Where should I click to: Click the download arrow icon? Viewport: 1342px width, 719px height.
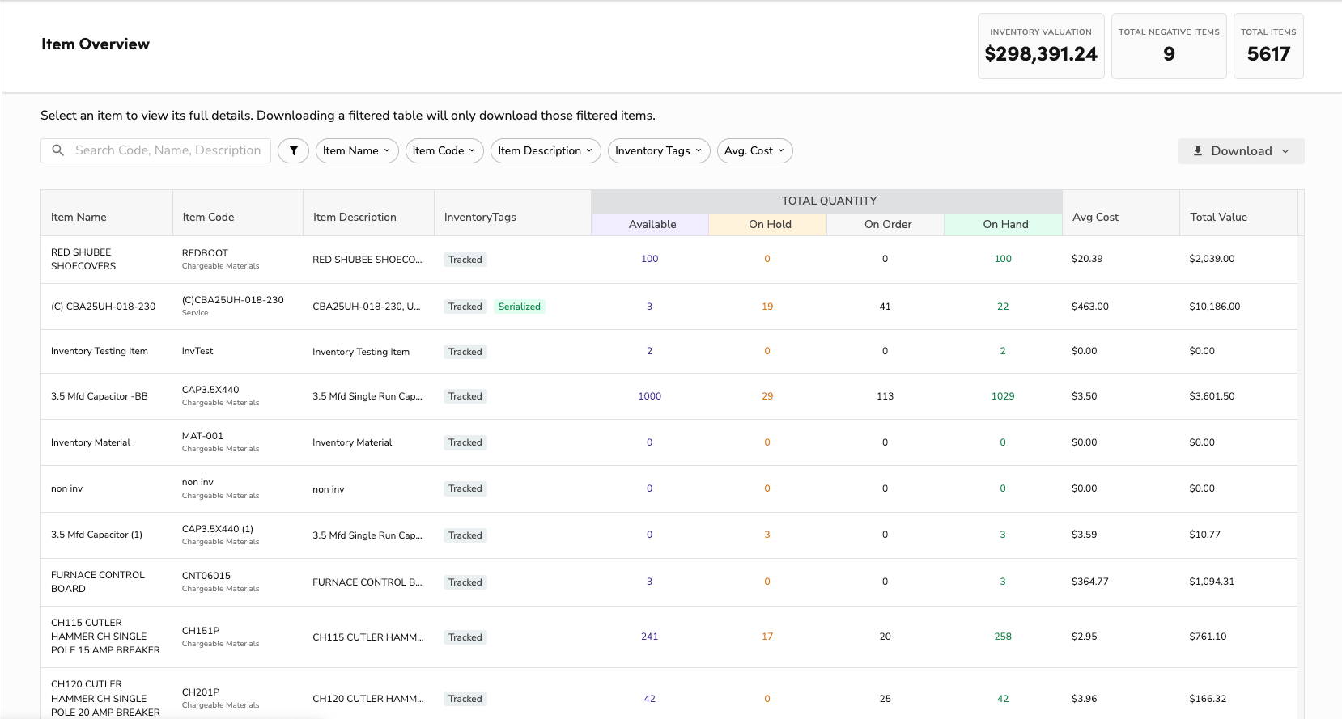pos(1197,151)
